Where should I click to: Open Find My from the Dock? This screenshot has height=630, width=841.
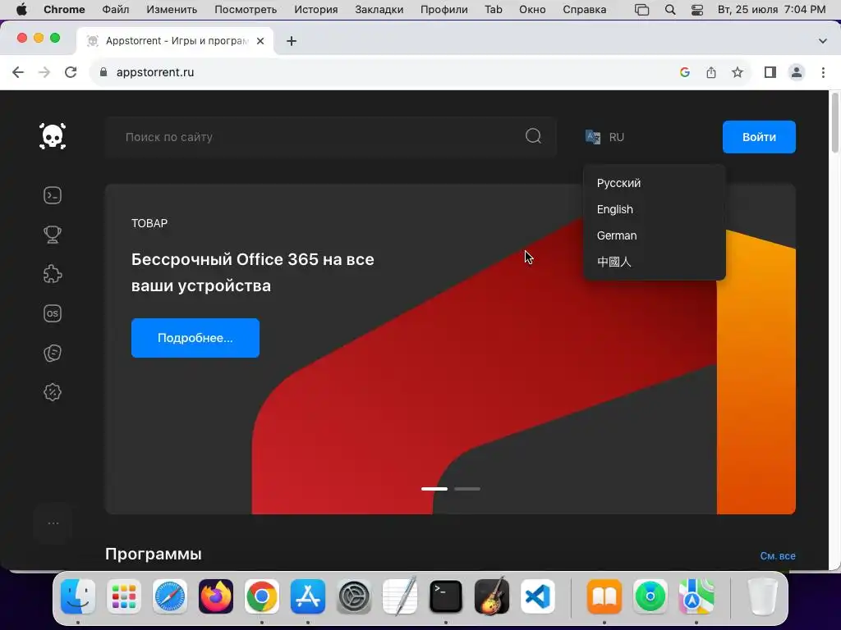tap(650, 596)
